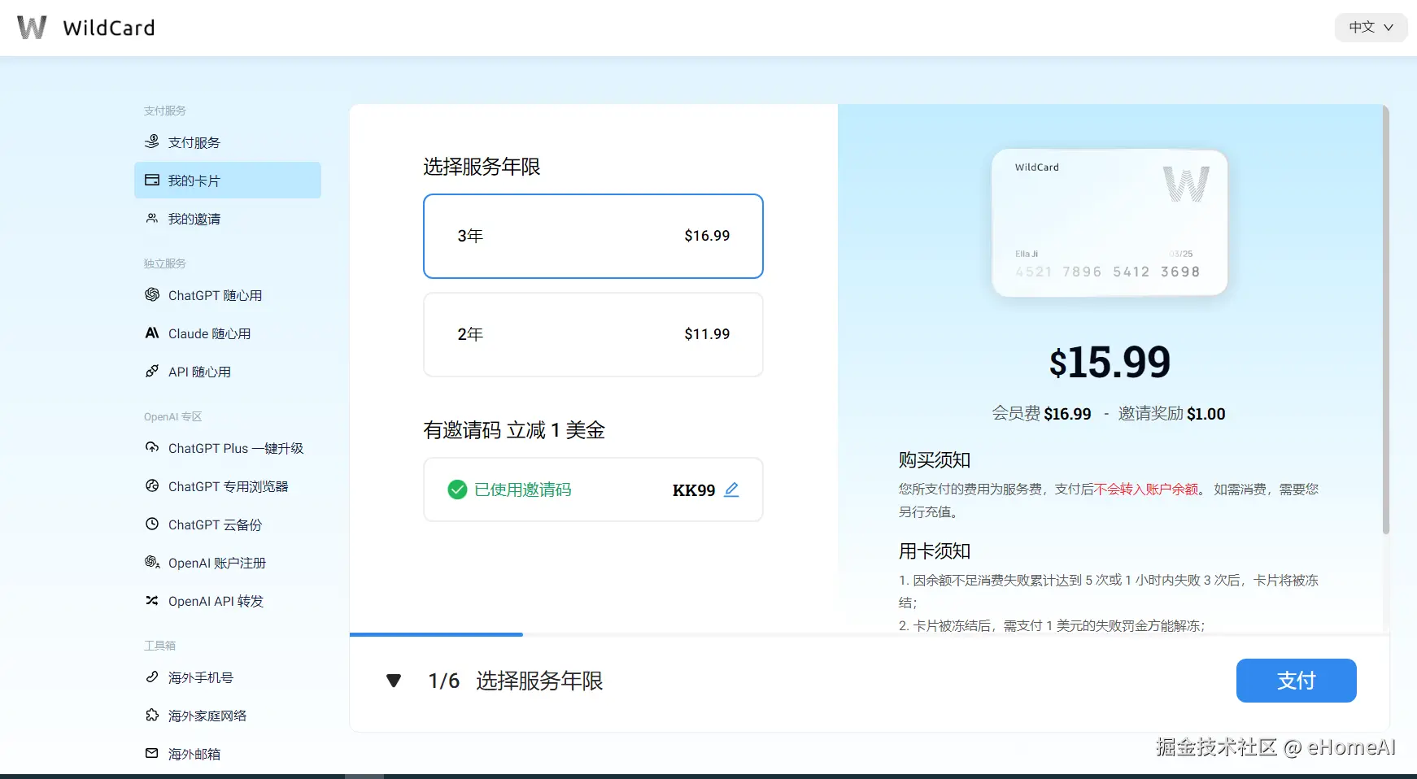The image size is (1417, 779).
Task: Click the ChatGPT 云备份 clock icon
Action: (152, 524)
